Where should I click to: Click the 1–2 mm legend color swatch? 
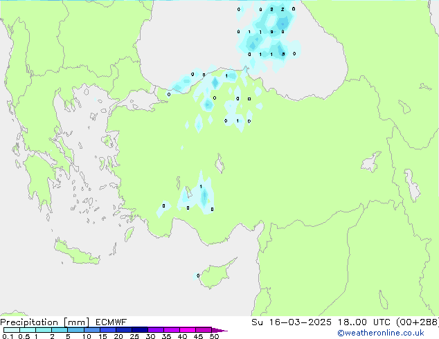click(44, 330)
